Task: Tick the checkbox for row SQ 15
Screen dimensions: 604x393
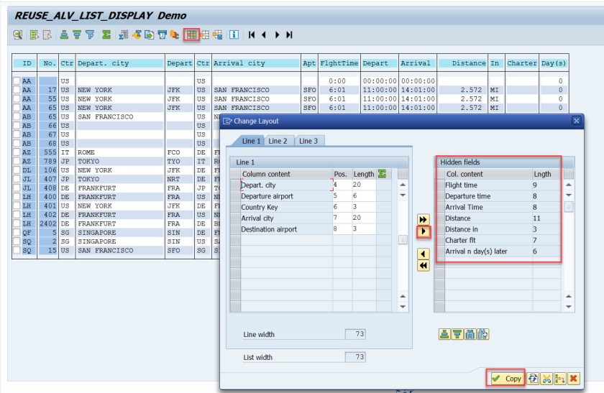Action: 17,250
